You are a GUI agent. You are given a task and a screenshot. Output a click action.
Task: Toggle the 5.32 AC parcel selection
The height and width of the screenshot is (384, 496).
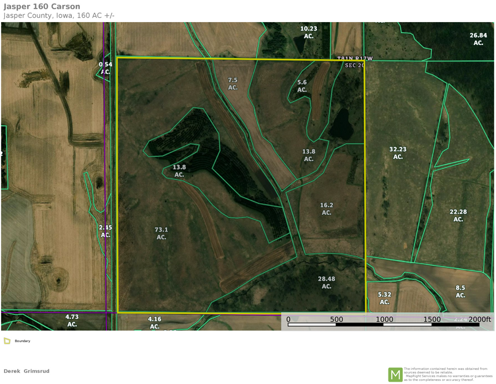(x=386, y=297)
